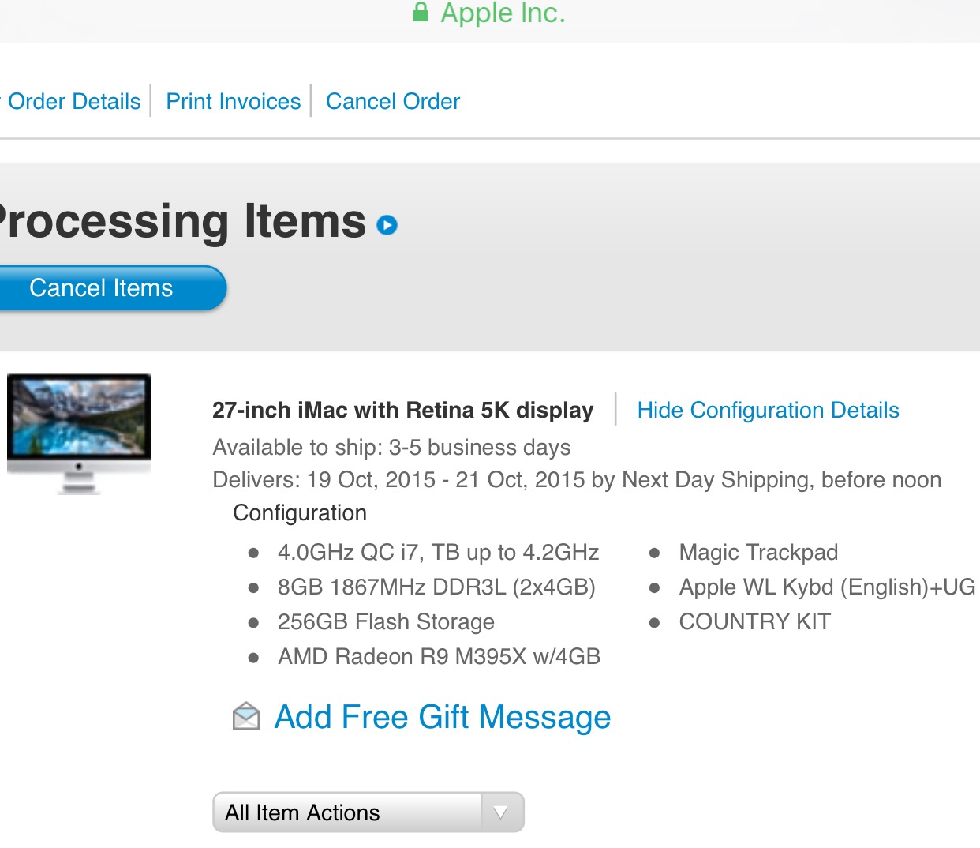Open the Order Details link
The width and height of the screenshot is (980, 848).
(73, 101)
